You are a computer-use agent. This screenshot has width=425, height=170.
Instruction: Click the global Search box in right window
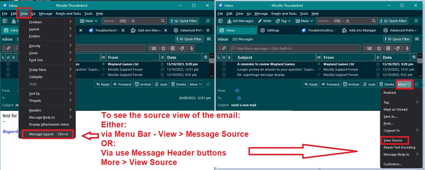click(x=347, y=21)
